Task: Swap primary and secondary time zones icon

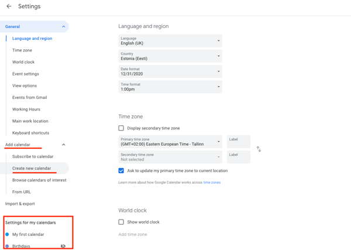Action: pyautogui.click(x=259, y=149)
